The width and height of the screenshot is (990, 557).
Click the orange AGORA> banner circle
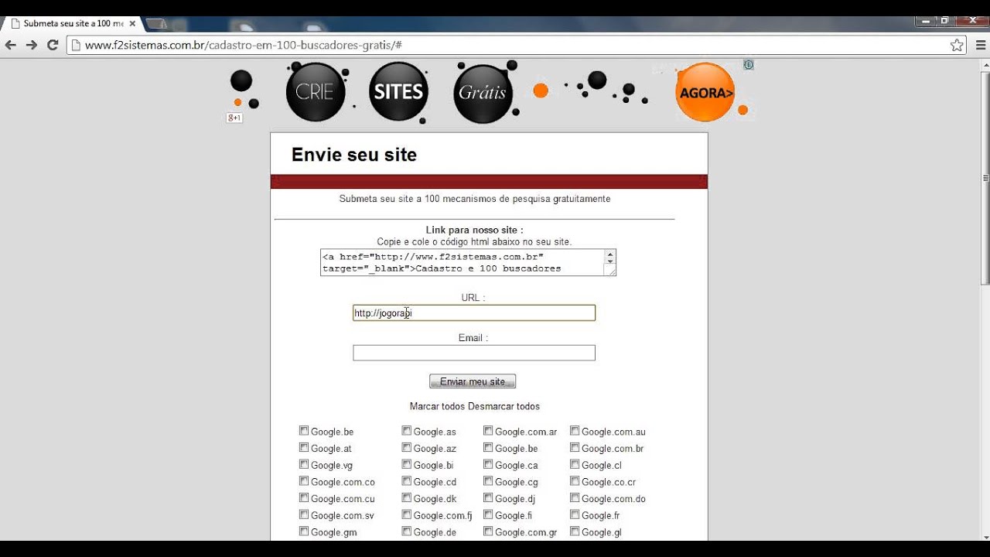pyautogui.click(x=705, y=93)
